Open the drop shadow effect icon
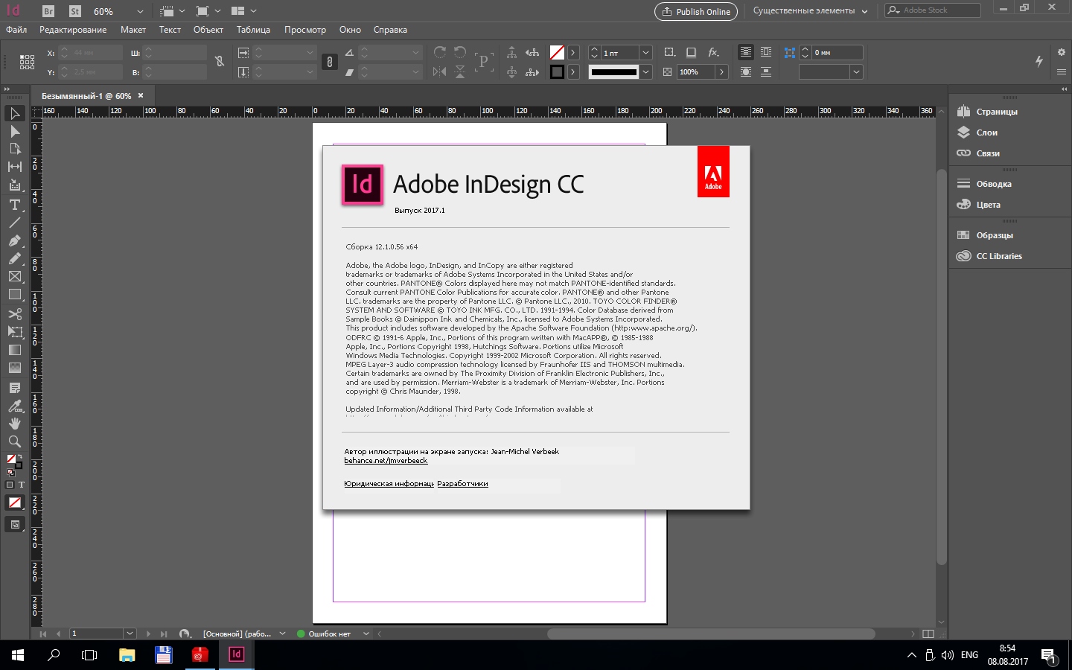This screenshot has width=1072, height=670. click(x=692, y=52)
